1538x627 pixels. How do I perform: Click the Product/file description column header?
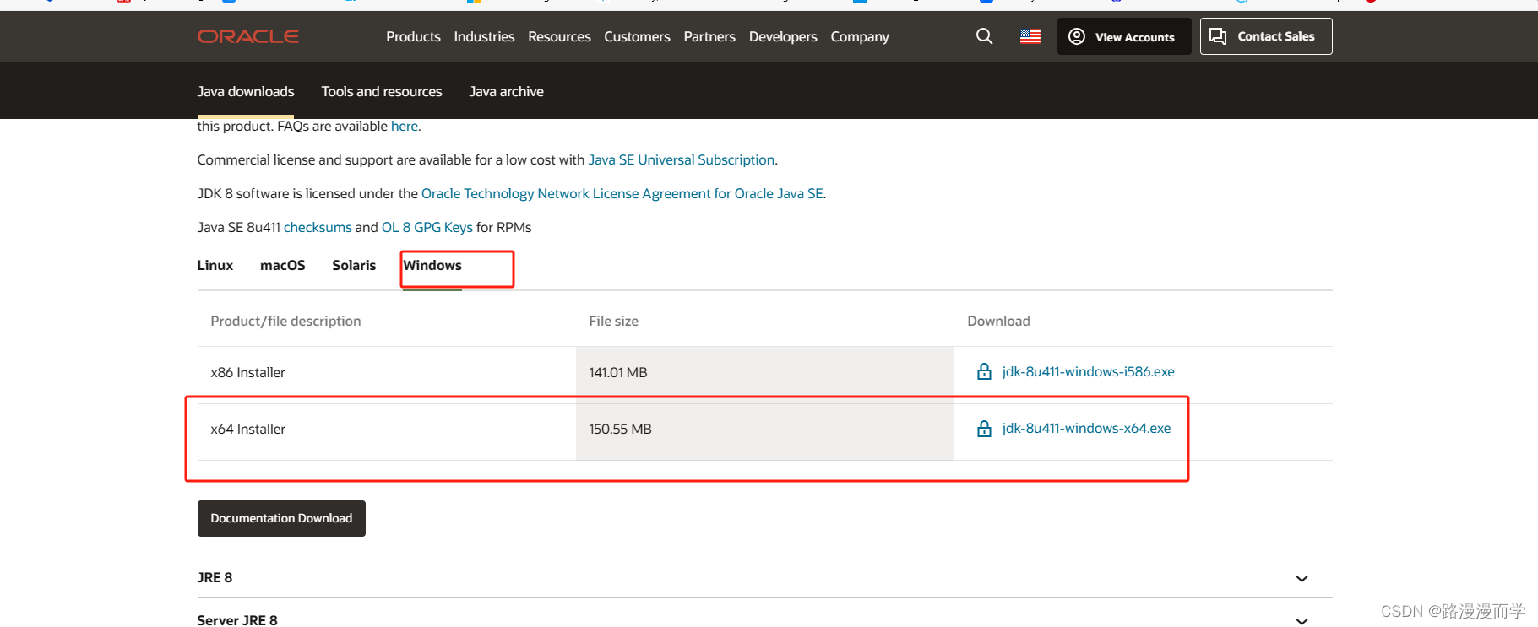pos(285,321)
